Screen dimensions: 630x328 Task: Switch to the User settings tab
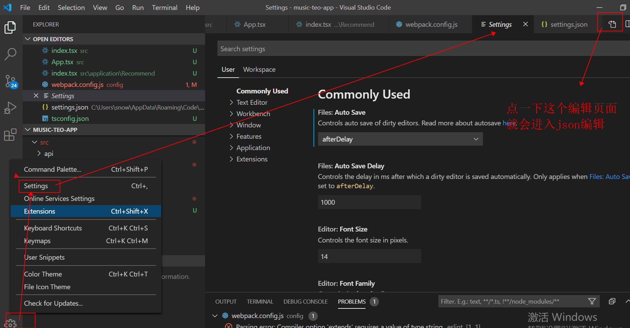tap(228, 69)
